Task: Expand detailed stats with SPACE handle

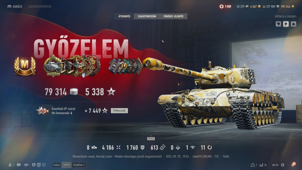Action: tap(151, 138)
